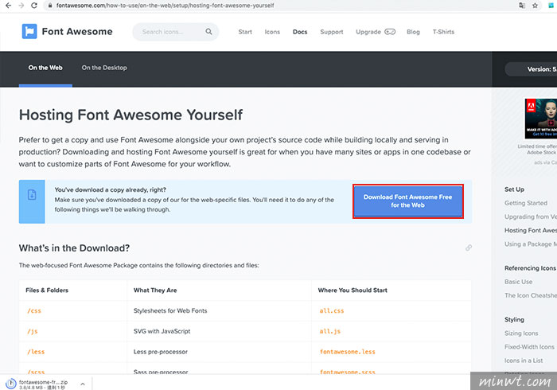Open the Upgrade menu item

pyautogui.click(x=368, y=32)
